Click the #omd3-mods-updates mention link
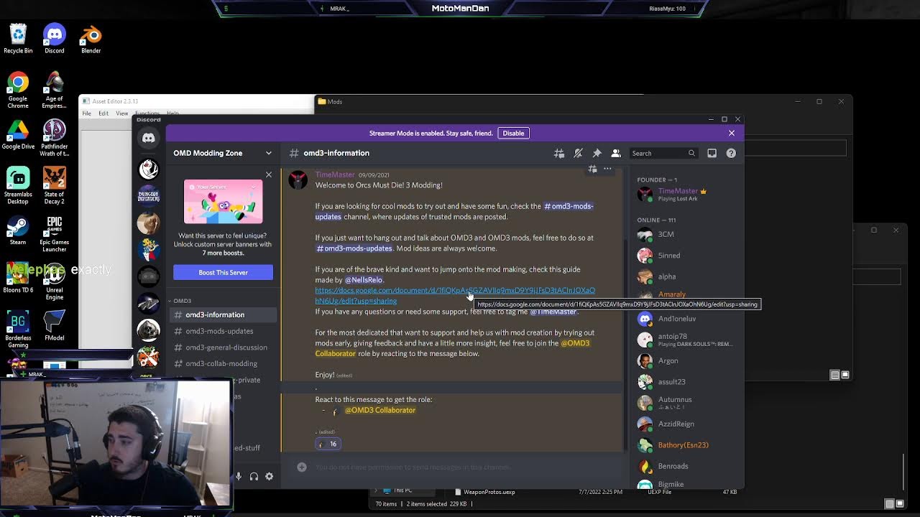920x517 pixels. [354, 248]
